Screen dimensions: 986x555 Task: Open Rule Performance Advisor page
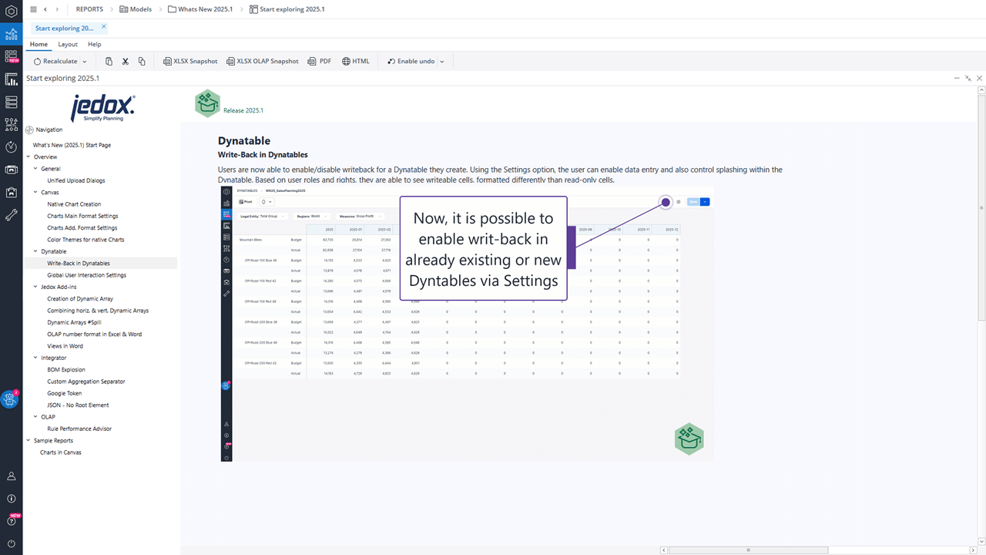coord(79,429)
